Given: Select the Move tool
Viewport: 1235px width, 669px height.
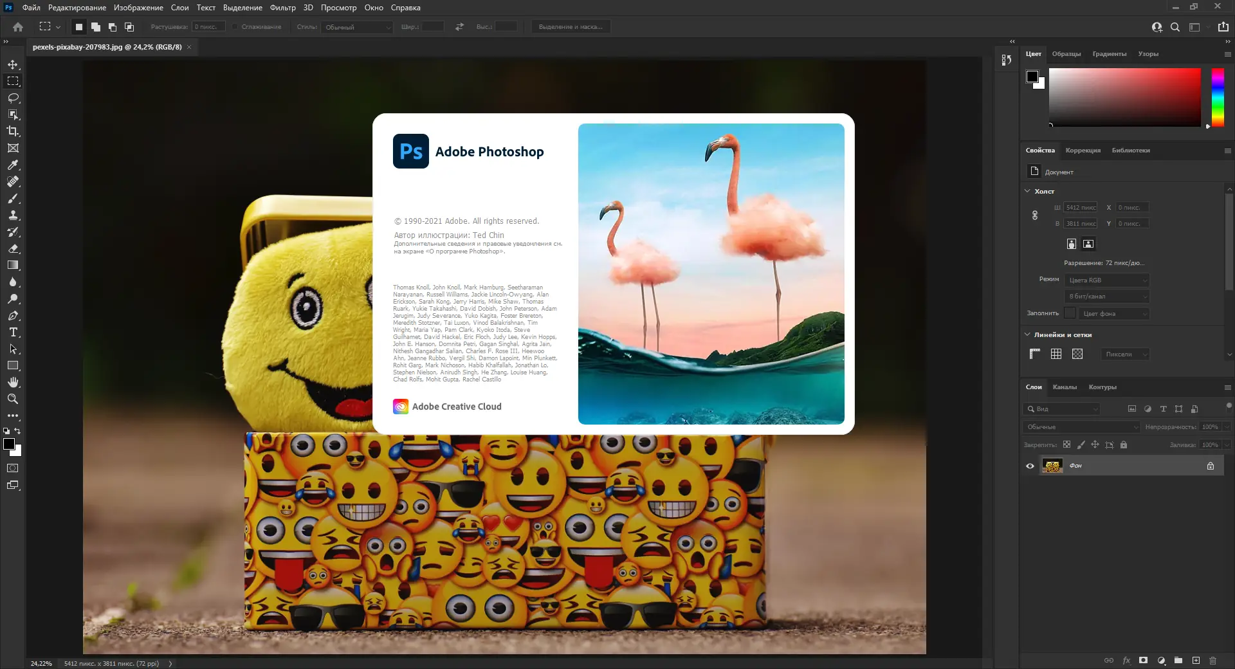Looking at the screenshot, I should (13, 64).
